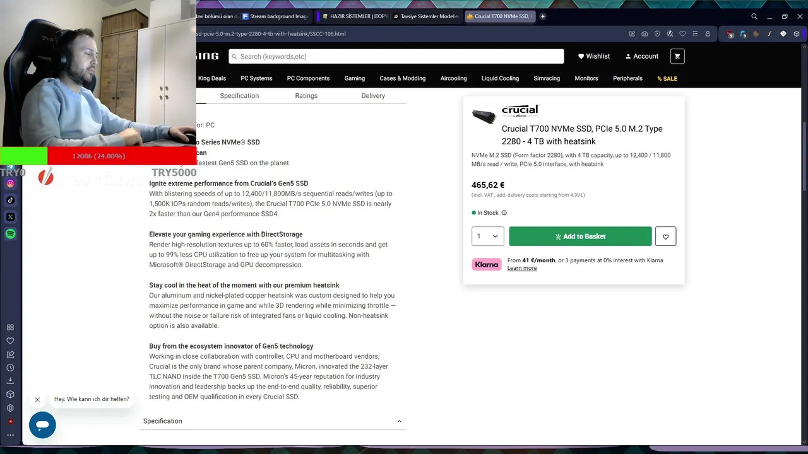Click the donation goal progress bar overlay
The width and height of the screenshot is (808, 454).
[98, 156]
